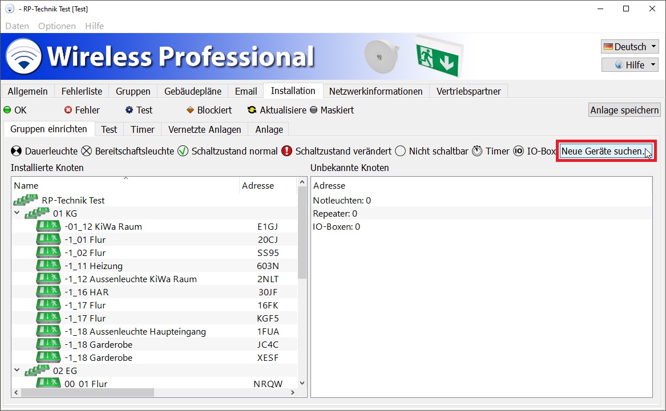Open the Vertriebspartner tab
666x411 pixels.
pos(469,91)
